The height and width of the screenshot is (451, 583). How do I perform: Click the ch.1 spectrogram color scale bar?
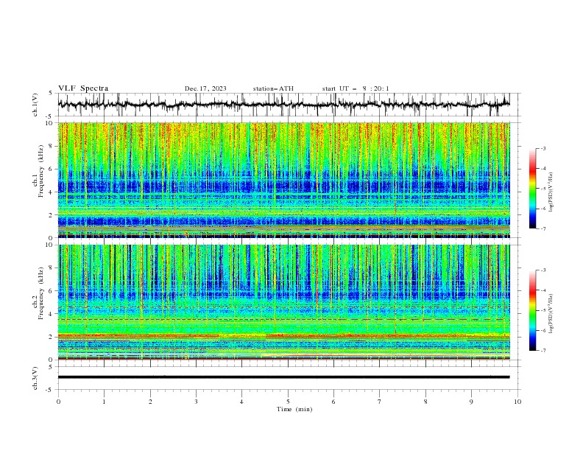pyautogui.click(x=532, y=188)
